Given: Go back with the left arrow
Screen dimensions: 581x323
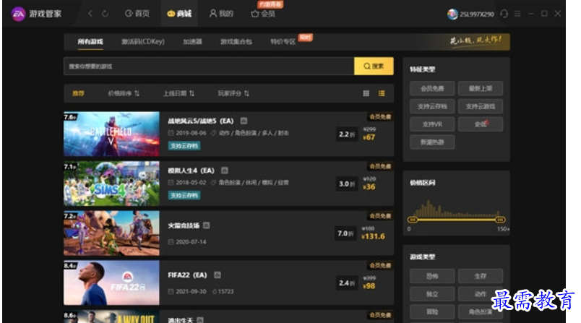Looking at the screenshot, I should click(90, 14).
